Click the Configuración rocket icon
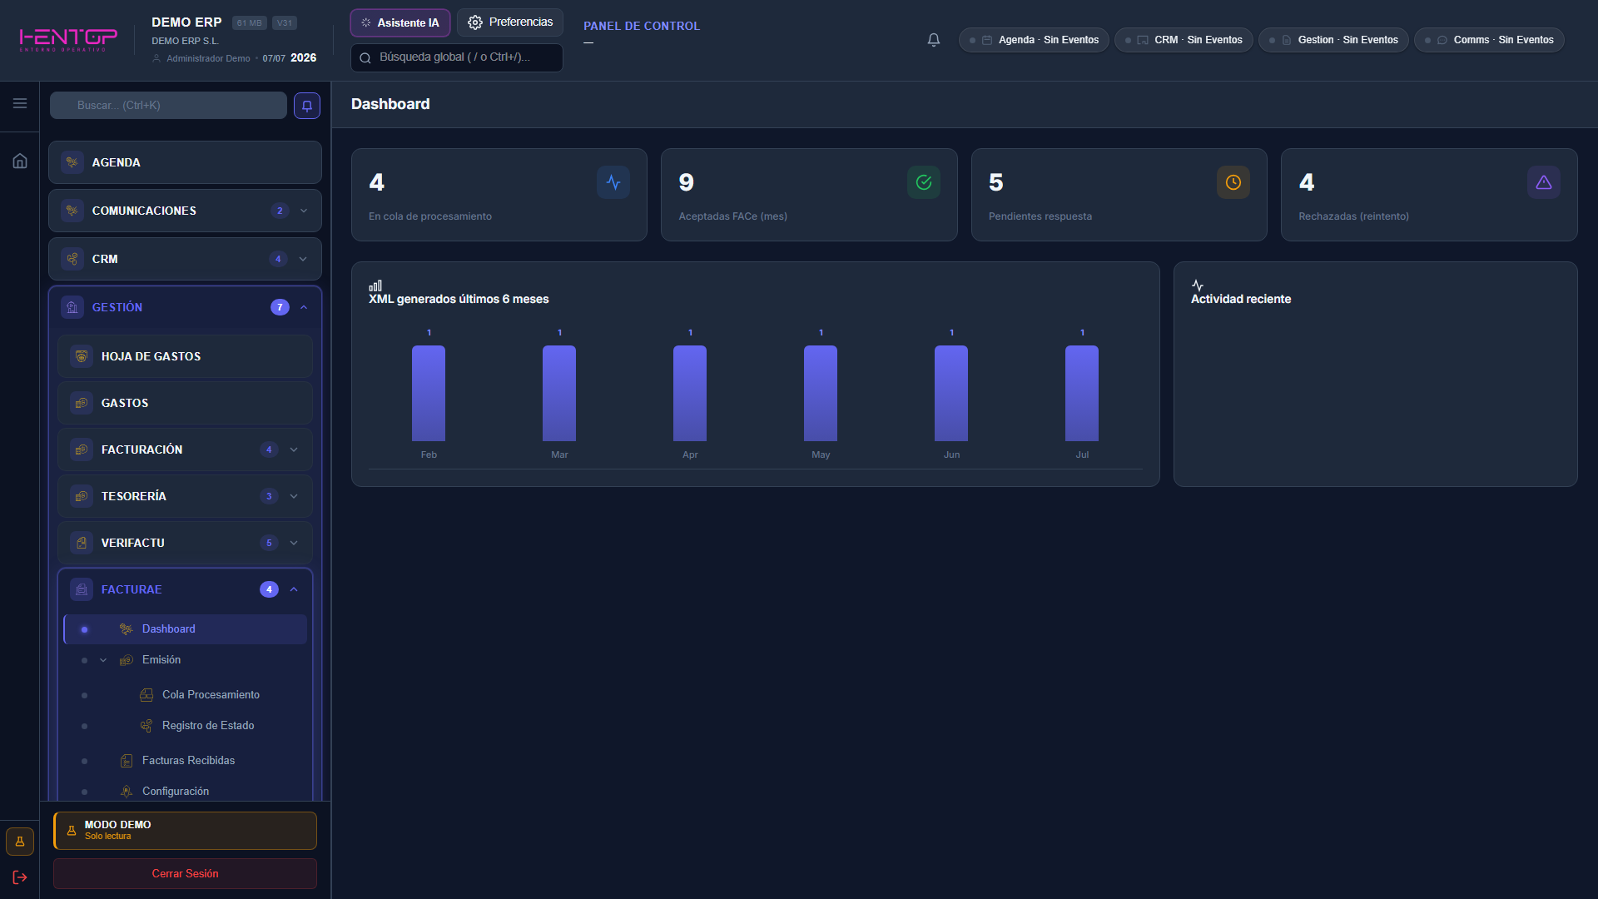1598x899 pixels. click(127, 792)
